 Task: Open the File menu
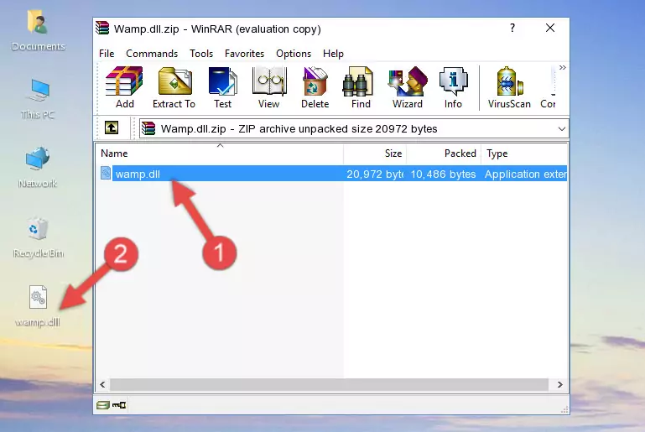(x=107, y=54)
